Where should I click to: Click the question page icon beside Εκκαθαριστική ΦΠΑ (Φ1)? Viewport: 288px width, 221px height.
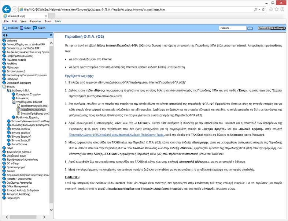point(19,106)
